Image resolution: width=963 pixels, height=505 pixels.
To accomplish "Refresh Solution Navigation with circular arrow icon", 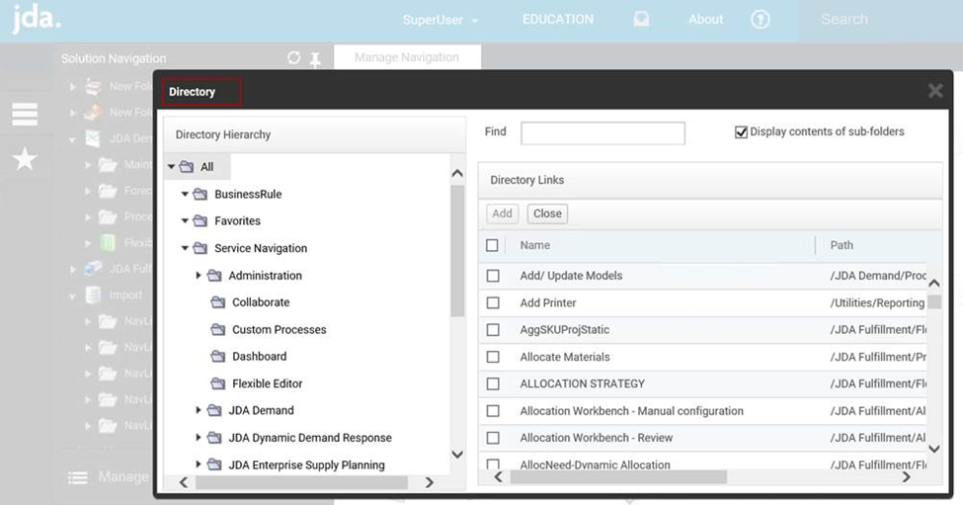I will (293, 57).
